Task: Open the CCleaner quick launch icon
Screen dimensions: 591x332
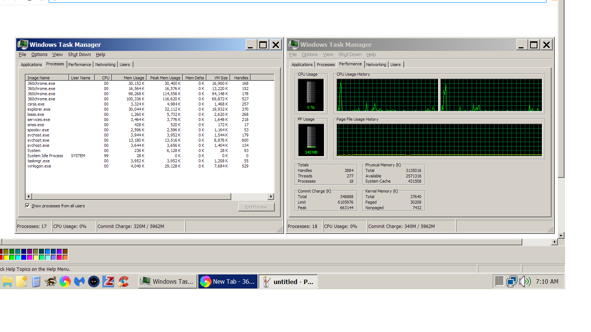Action: click(x=123, y=281)
